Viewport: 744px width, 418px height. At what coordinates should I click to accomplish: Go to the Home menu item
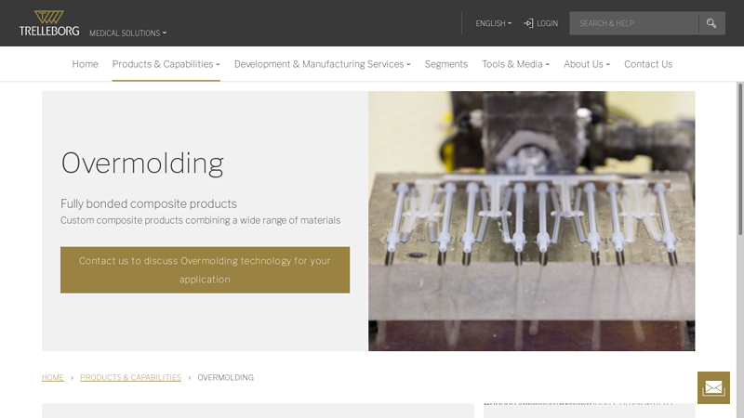[x=85, y=64]
